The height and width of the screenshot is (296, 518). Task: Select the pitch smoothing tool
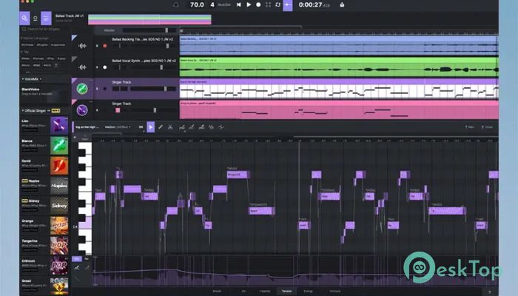point(221,127)
